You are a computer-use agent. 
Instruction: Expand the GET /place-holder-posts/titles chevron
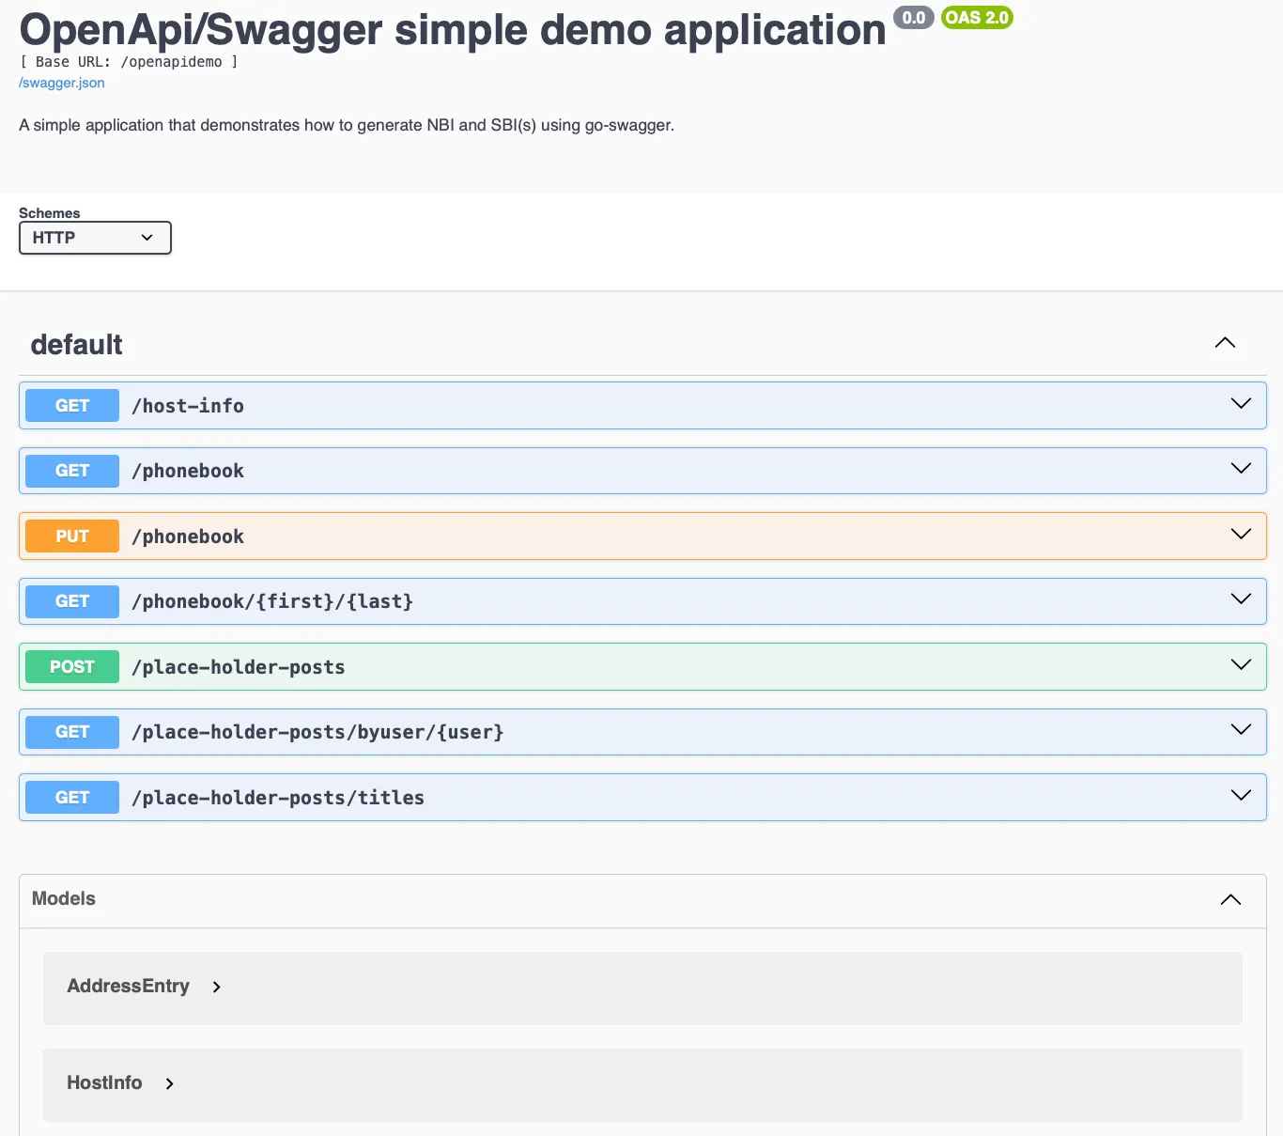(x=1240, y=794)
